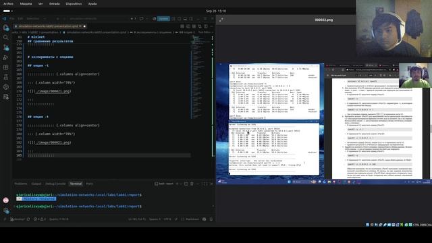The width and height of the screenshot is (432, 243).
Task: Kill the terminal with the trash icon
Action: [x=192, y=184]
